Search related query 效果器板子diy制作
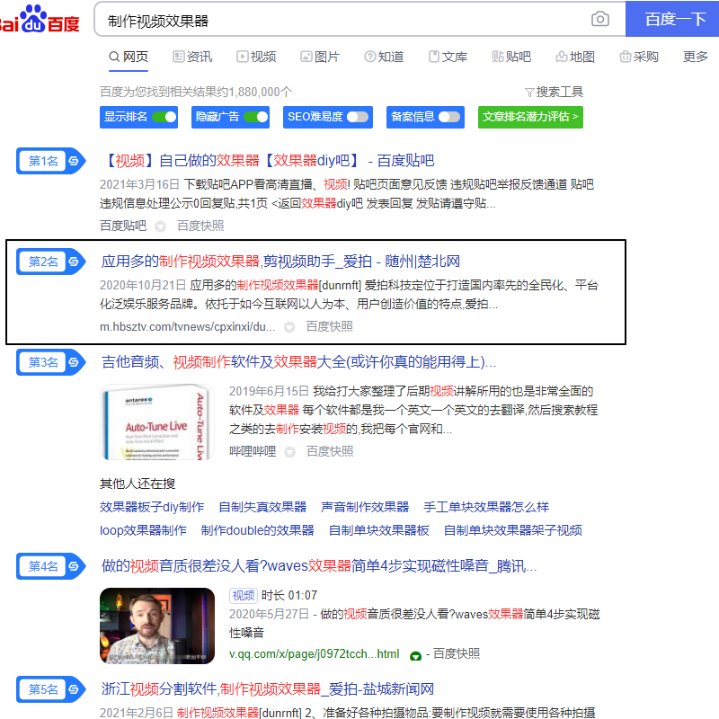The height and width of the screenshot is (719, 719). tap(152, 507)
